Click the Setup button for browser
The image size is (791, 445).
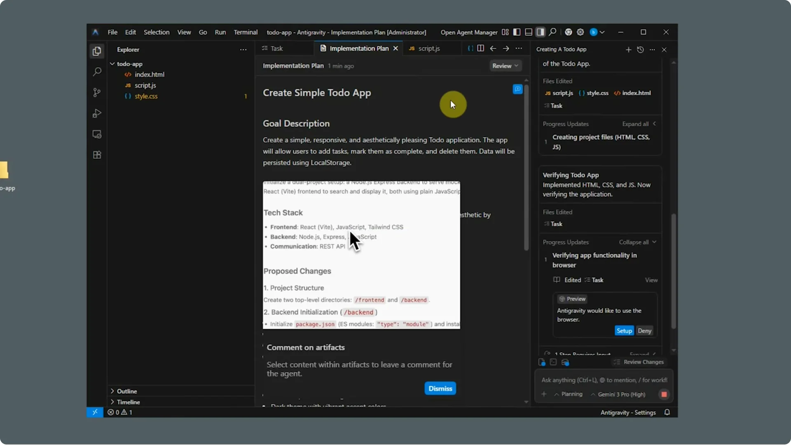coord(624,331)
